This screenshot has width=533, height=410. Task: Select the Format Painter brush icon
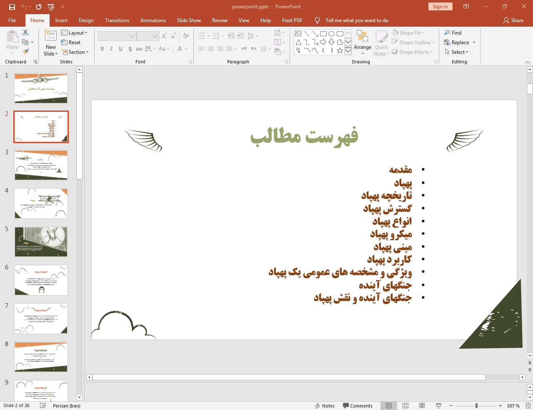(x=25, y=52)
